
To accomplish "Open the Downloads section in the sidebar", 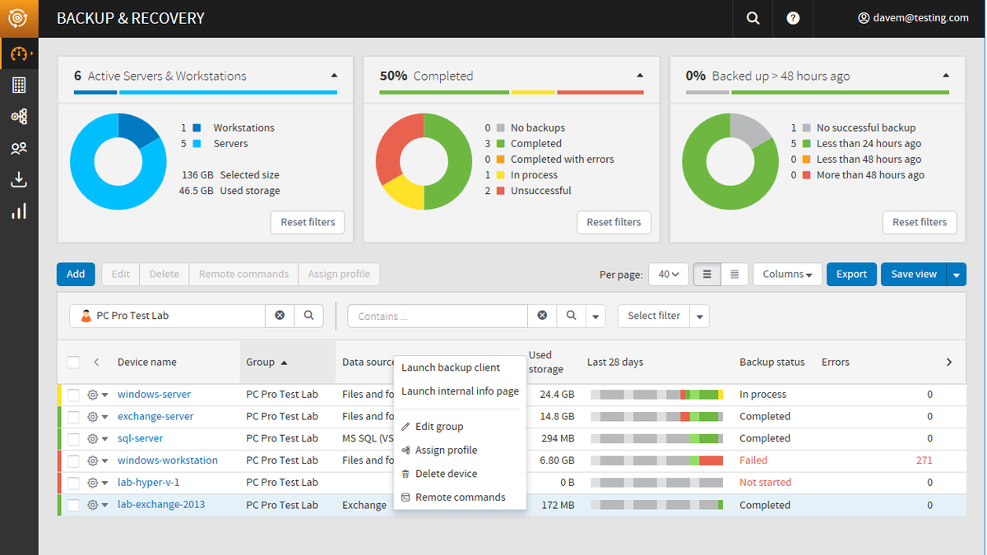I will point(18,179).
